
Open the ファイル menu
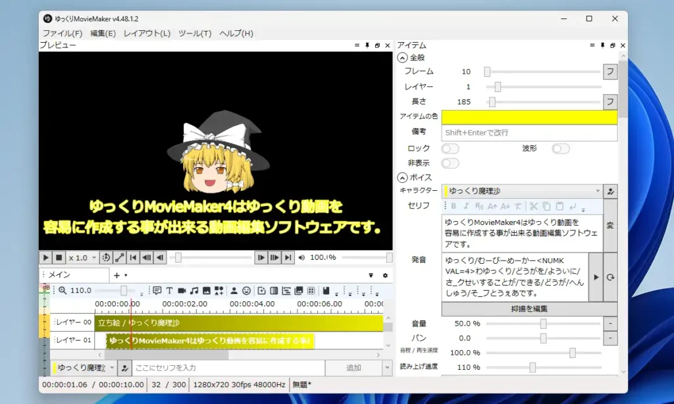(61, 33)
